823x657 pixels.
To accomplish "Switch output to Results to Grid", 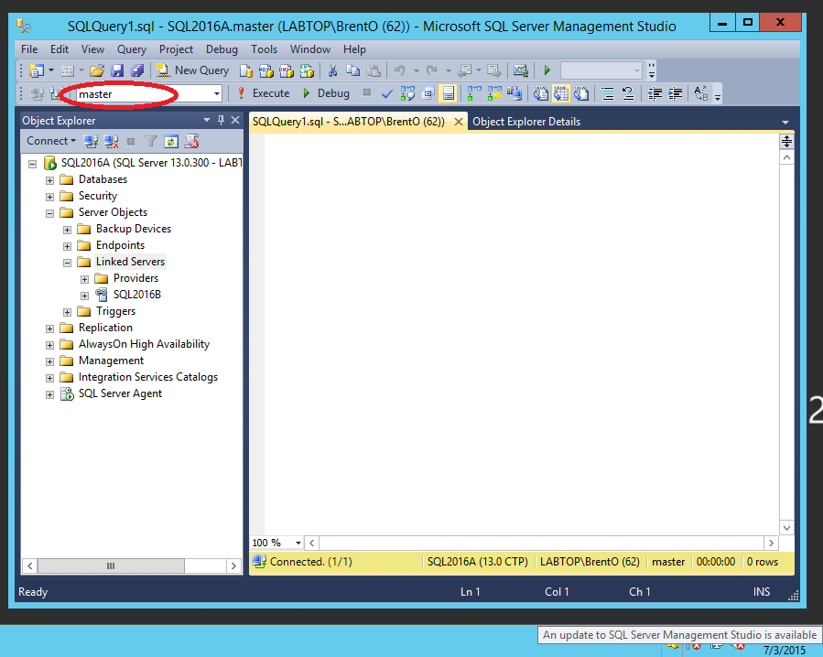I will (560, 94).
